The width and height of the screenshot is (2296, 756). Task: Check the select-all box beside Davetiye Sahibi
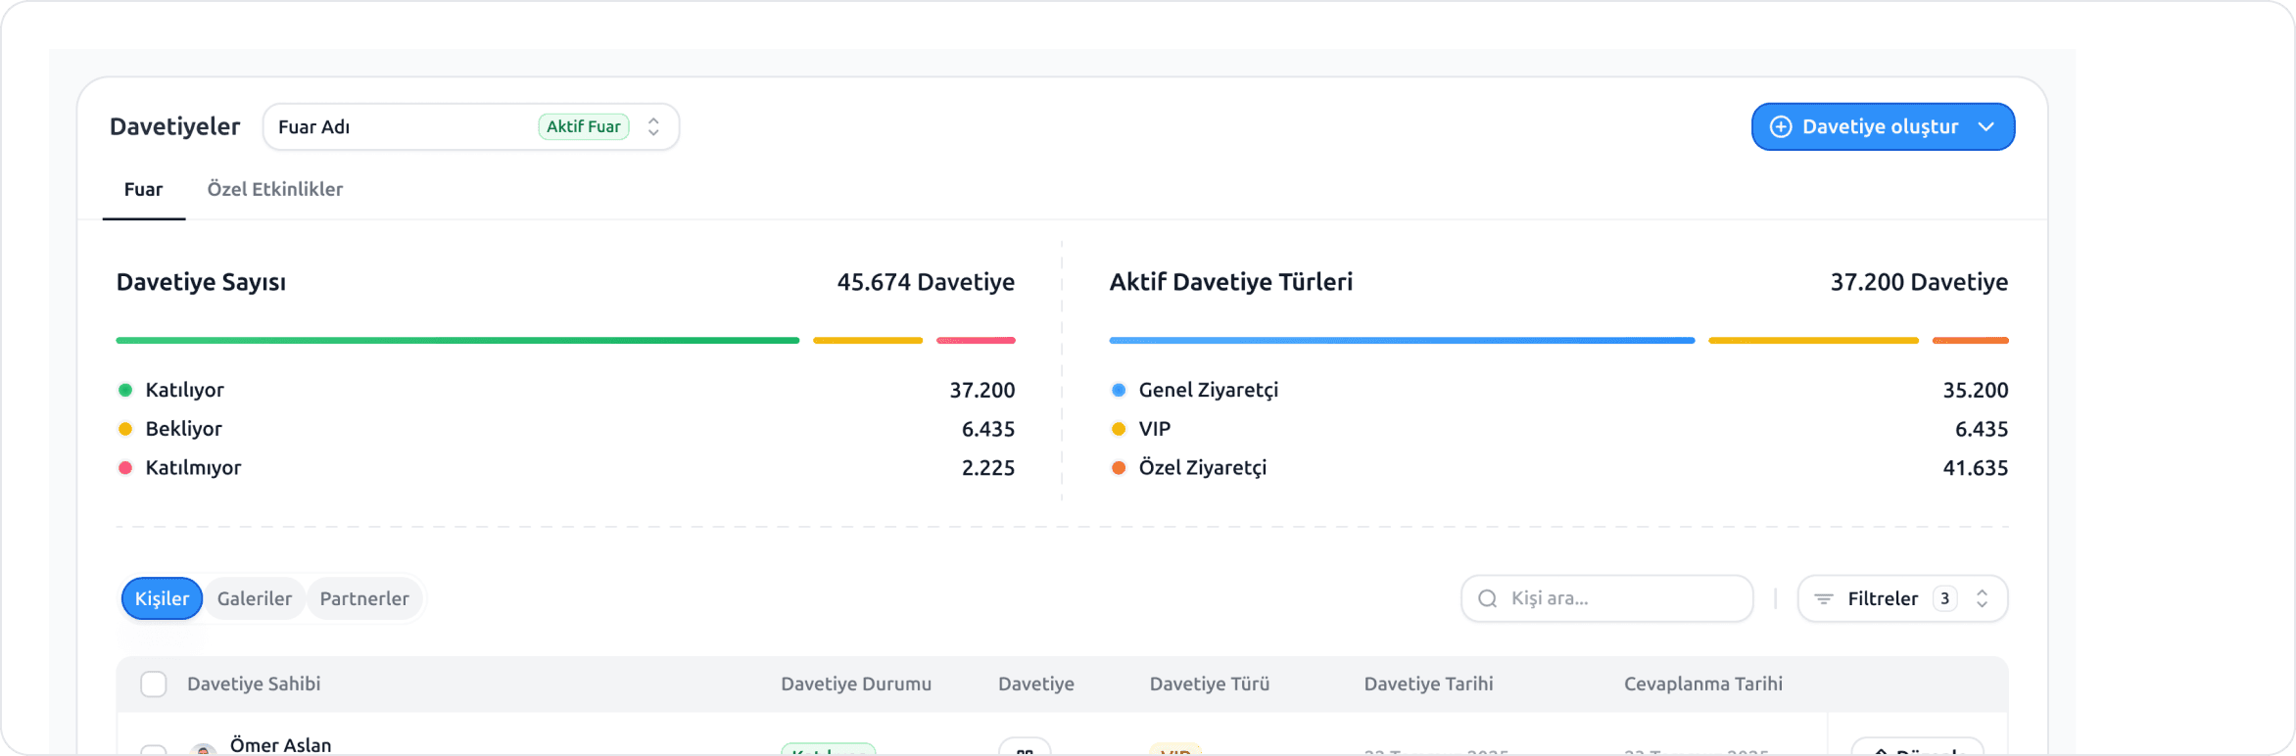coord(154,684)
